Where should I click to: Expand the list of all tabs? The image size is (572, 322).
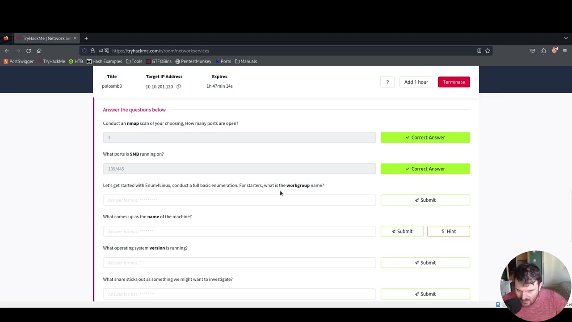pyautogui.click(x=566, y=38)
